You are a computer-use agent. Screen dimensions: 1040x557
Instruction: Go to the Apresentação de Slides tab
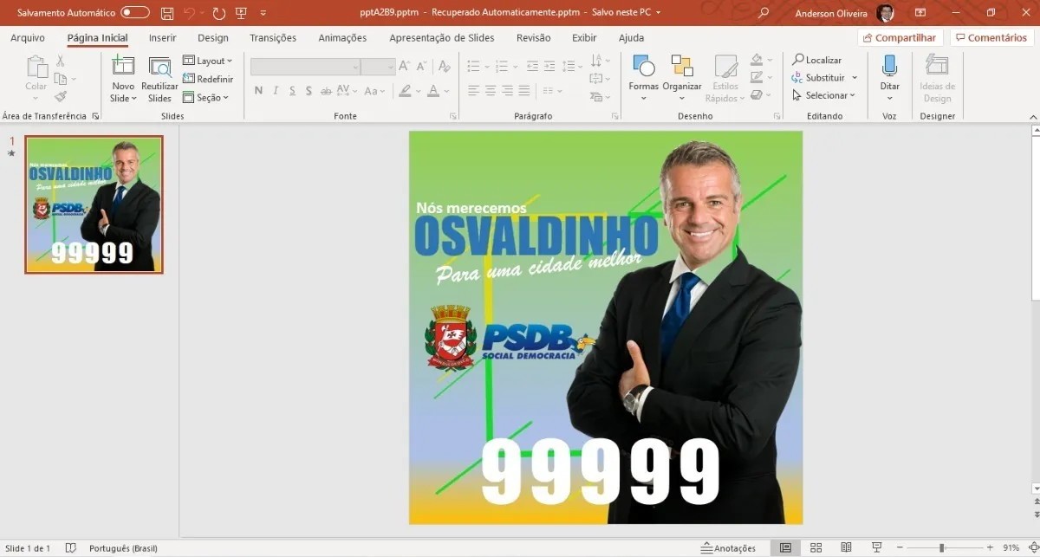pos(442,38)
